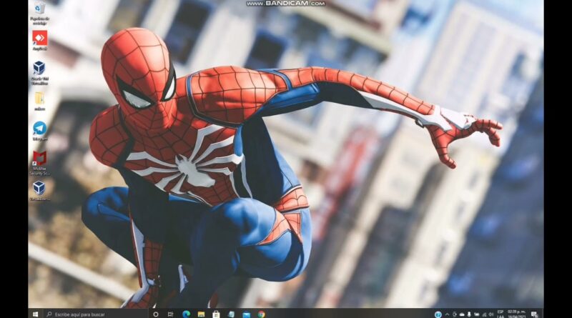Open the pinned app between Store and Mail
Viewport: 572px width, 318px height.
click(231, 314)
